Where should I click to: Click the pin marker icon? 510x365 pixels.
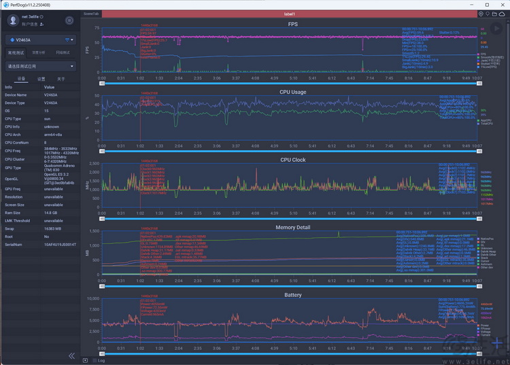tap(488, 14)
